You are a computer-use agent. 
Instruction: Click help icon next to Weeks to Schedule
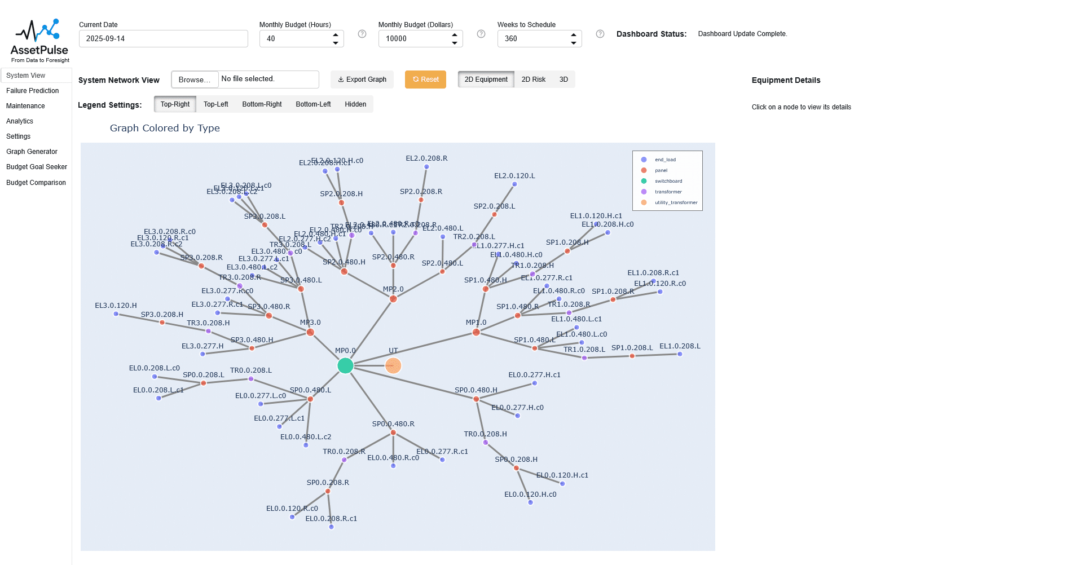[600, 34]
